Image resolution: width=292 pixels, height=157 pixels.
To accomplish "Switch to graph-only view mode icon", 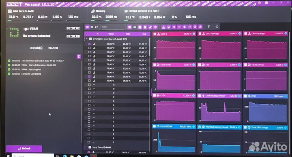I will (97, 27).
